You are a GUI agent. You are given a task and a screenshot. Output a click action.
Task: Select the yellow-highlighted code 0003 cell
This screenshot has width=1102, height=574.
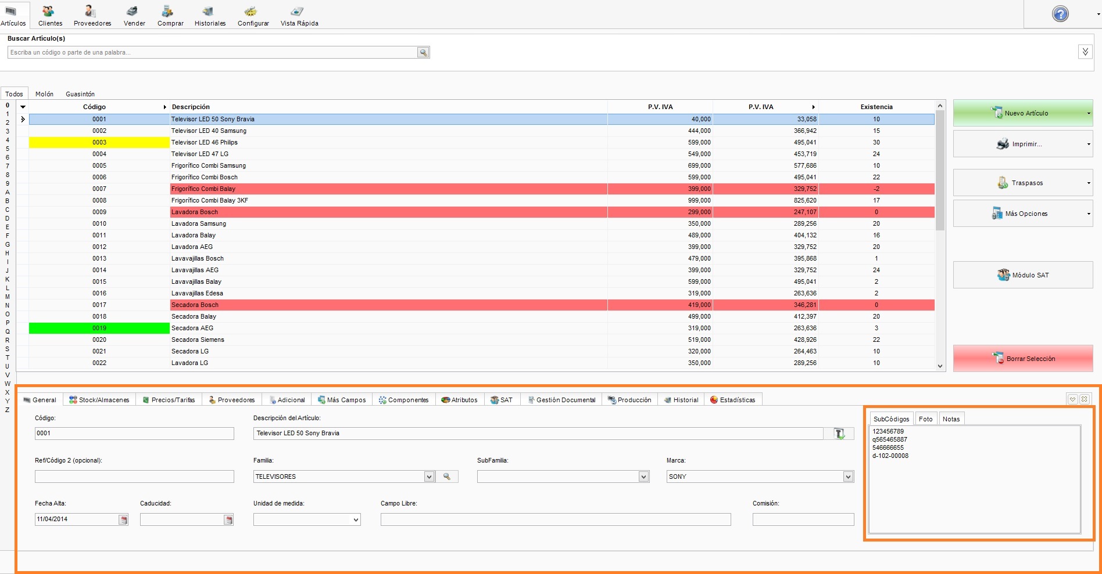click(99, 142)
